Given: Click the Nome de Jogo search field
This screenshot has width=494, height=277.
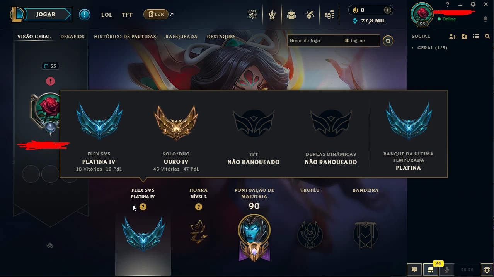Looking at the screenshot, I should coord(314,41).
